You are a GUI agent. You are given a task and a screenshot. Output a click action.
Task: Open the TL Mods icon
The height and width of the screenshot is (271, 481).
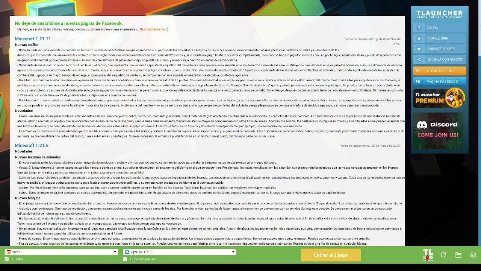[428, 255]
